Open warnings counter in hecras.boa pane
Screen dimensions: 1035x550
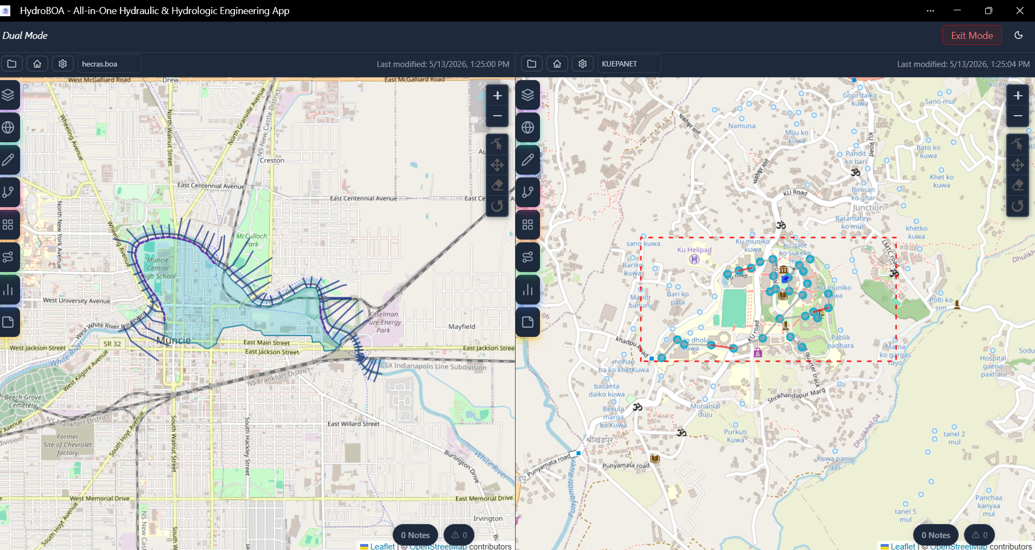tap(459, 535)
